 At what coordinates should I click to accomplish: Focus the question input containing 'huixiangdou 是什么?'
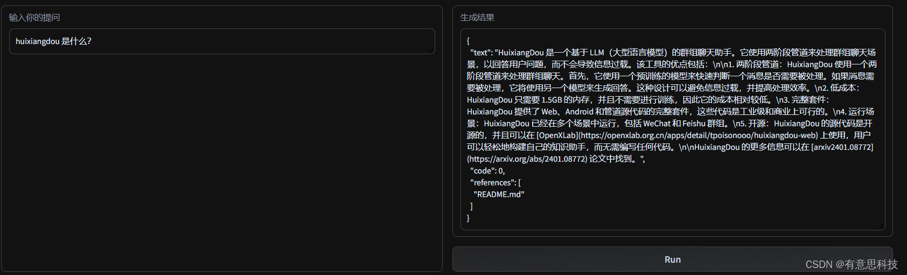pyautogui.click(x=222, y=41)
